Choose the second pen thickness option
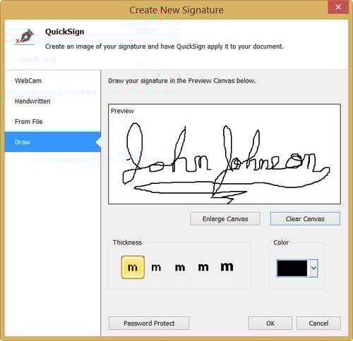The height and width of the screenshot is (341, 353). coord(156,267)
